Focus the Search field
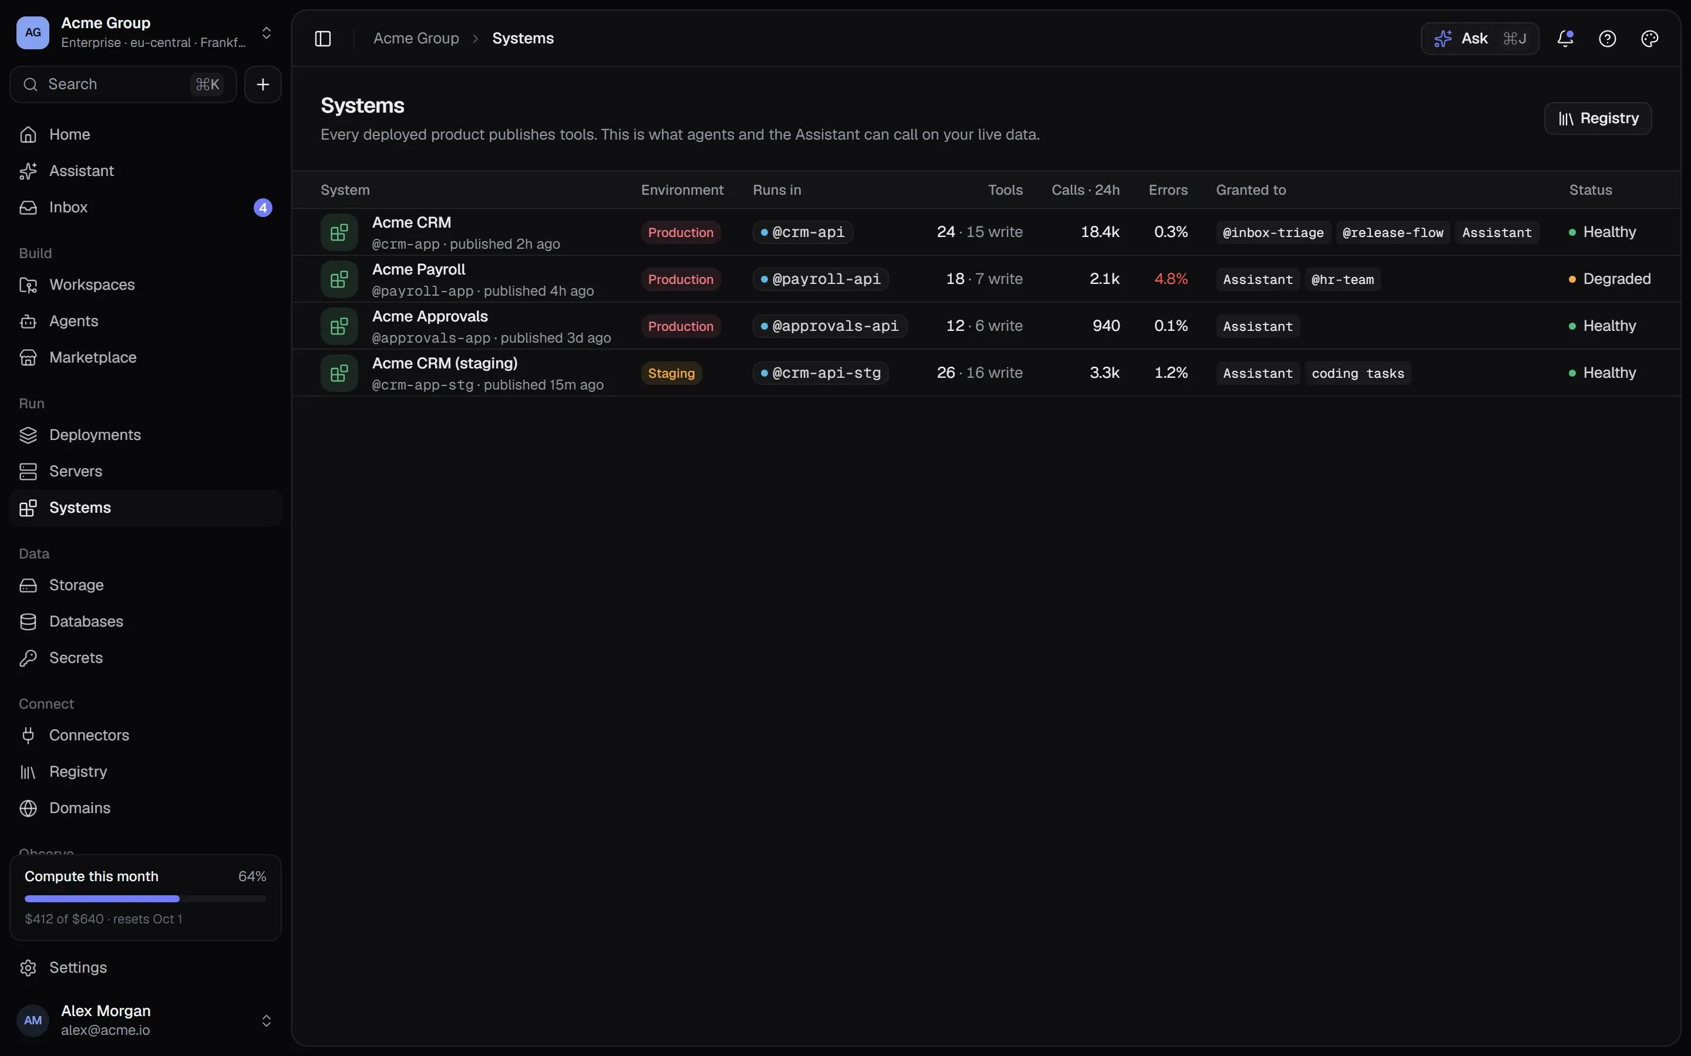This screenshot has width=1691, height=1056. tap(123, 84)
